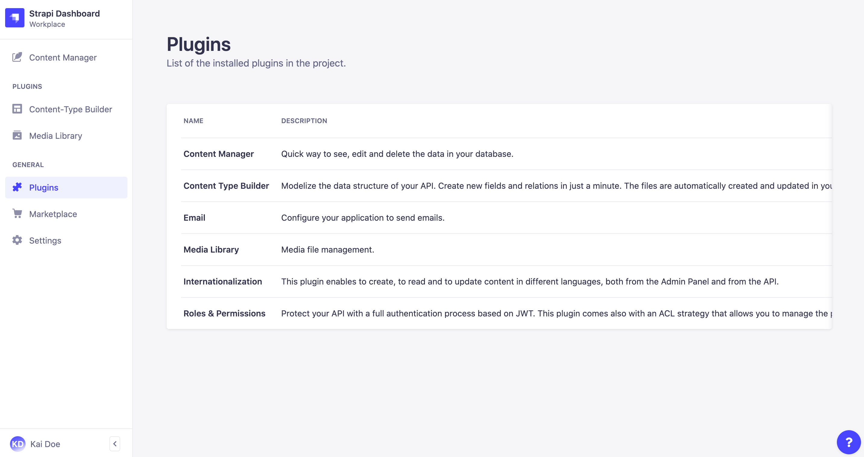This screenshot has height=457, width=864.
Task: Click the Media Library sidebar icon
Action: point(17,135)
